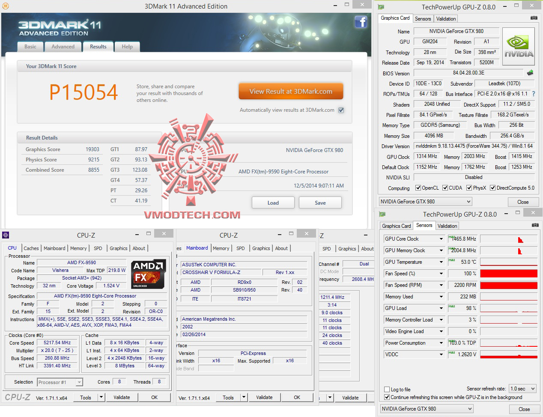Toggle the DirectCompute 5.0 checkbox

(493, 188)
